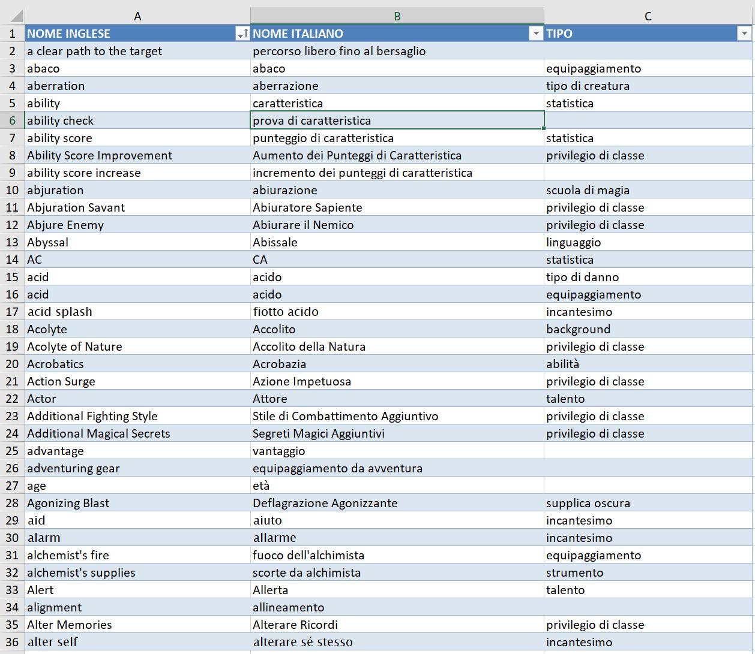Click the row 20 header number
This screenshot has width=755, height=654.
click(x=12, y=364)
